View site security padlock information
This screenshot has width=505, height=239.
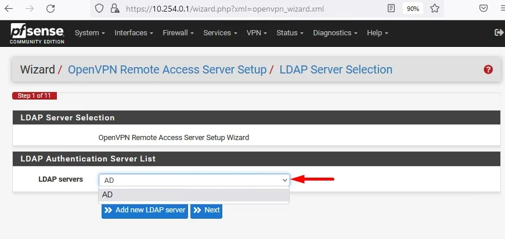click(x=115, y=8)
